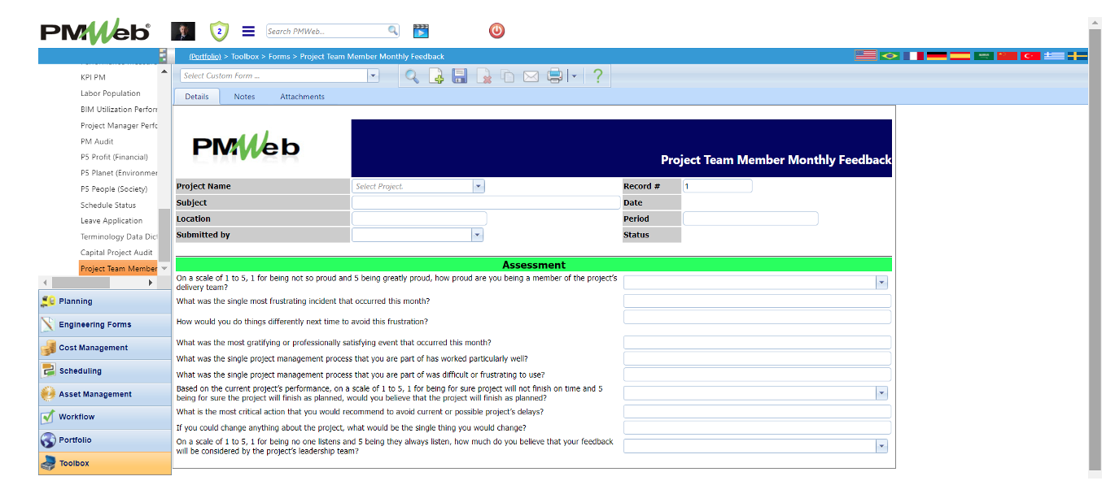The width and height of the screenshot is (1115, 498).
Task: Click the PMWeb logo in header
Action: [x=95, y=32]
